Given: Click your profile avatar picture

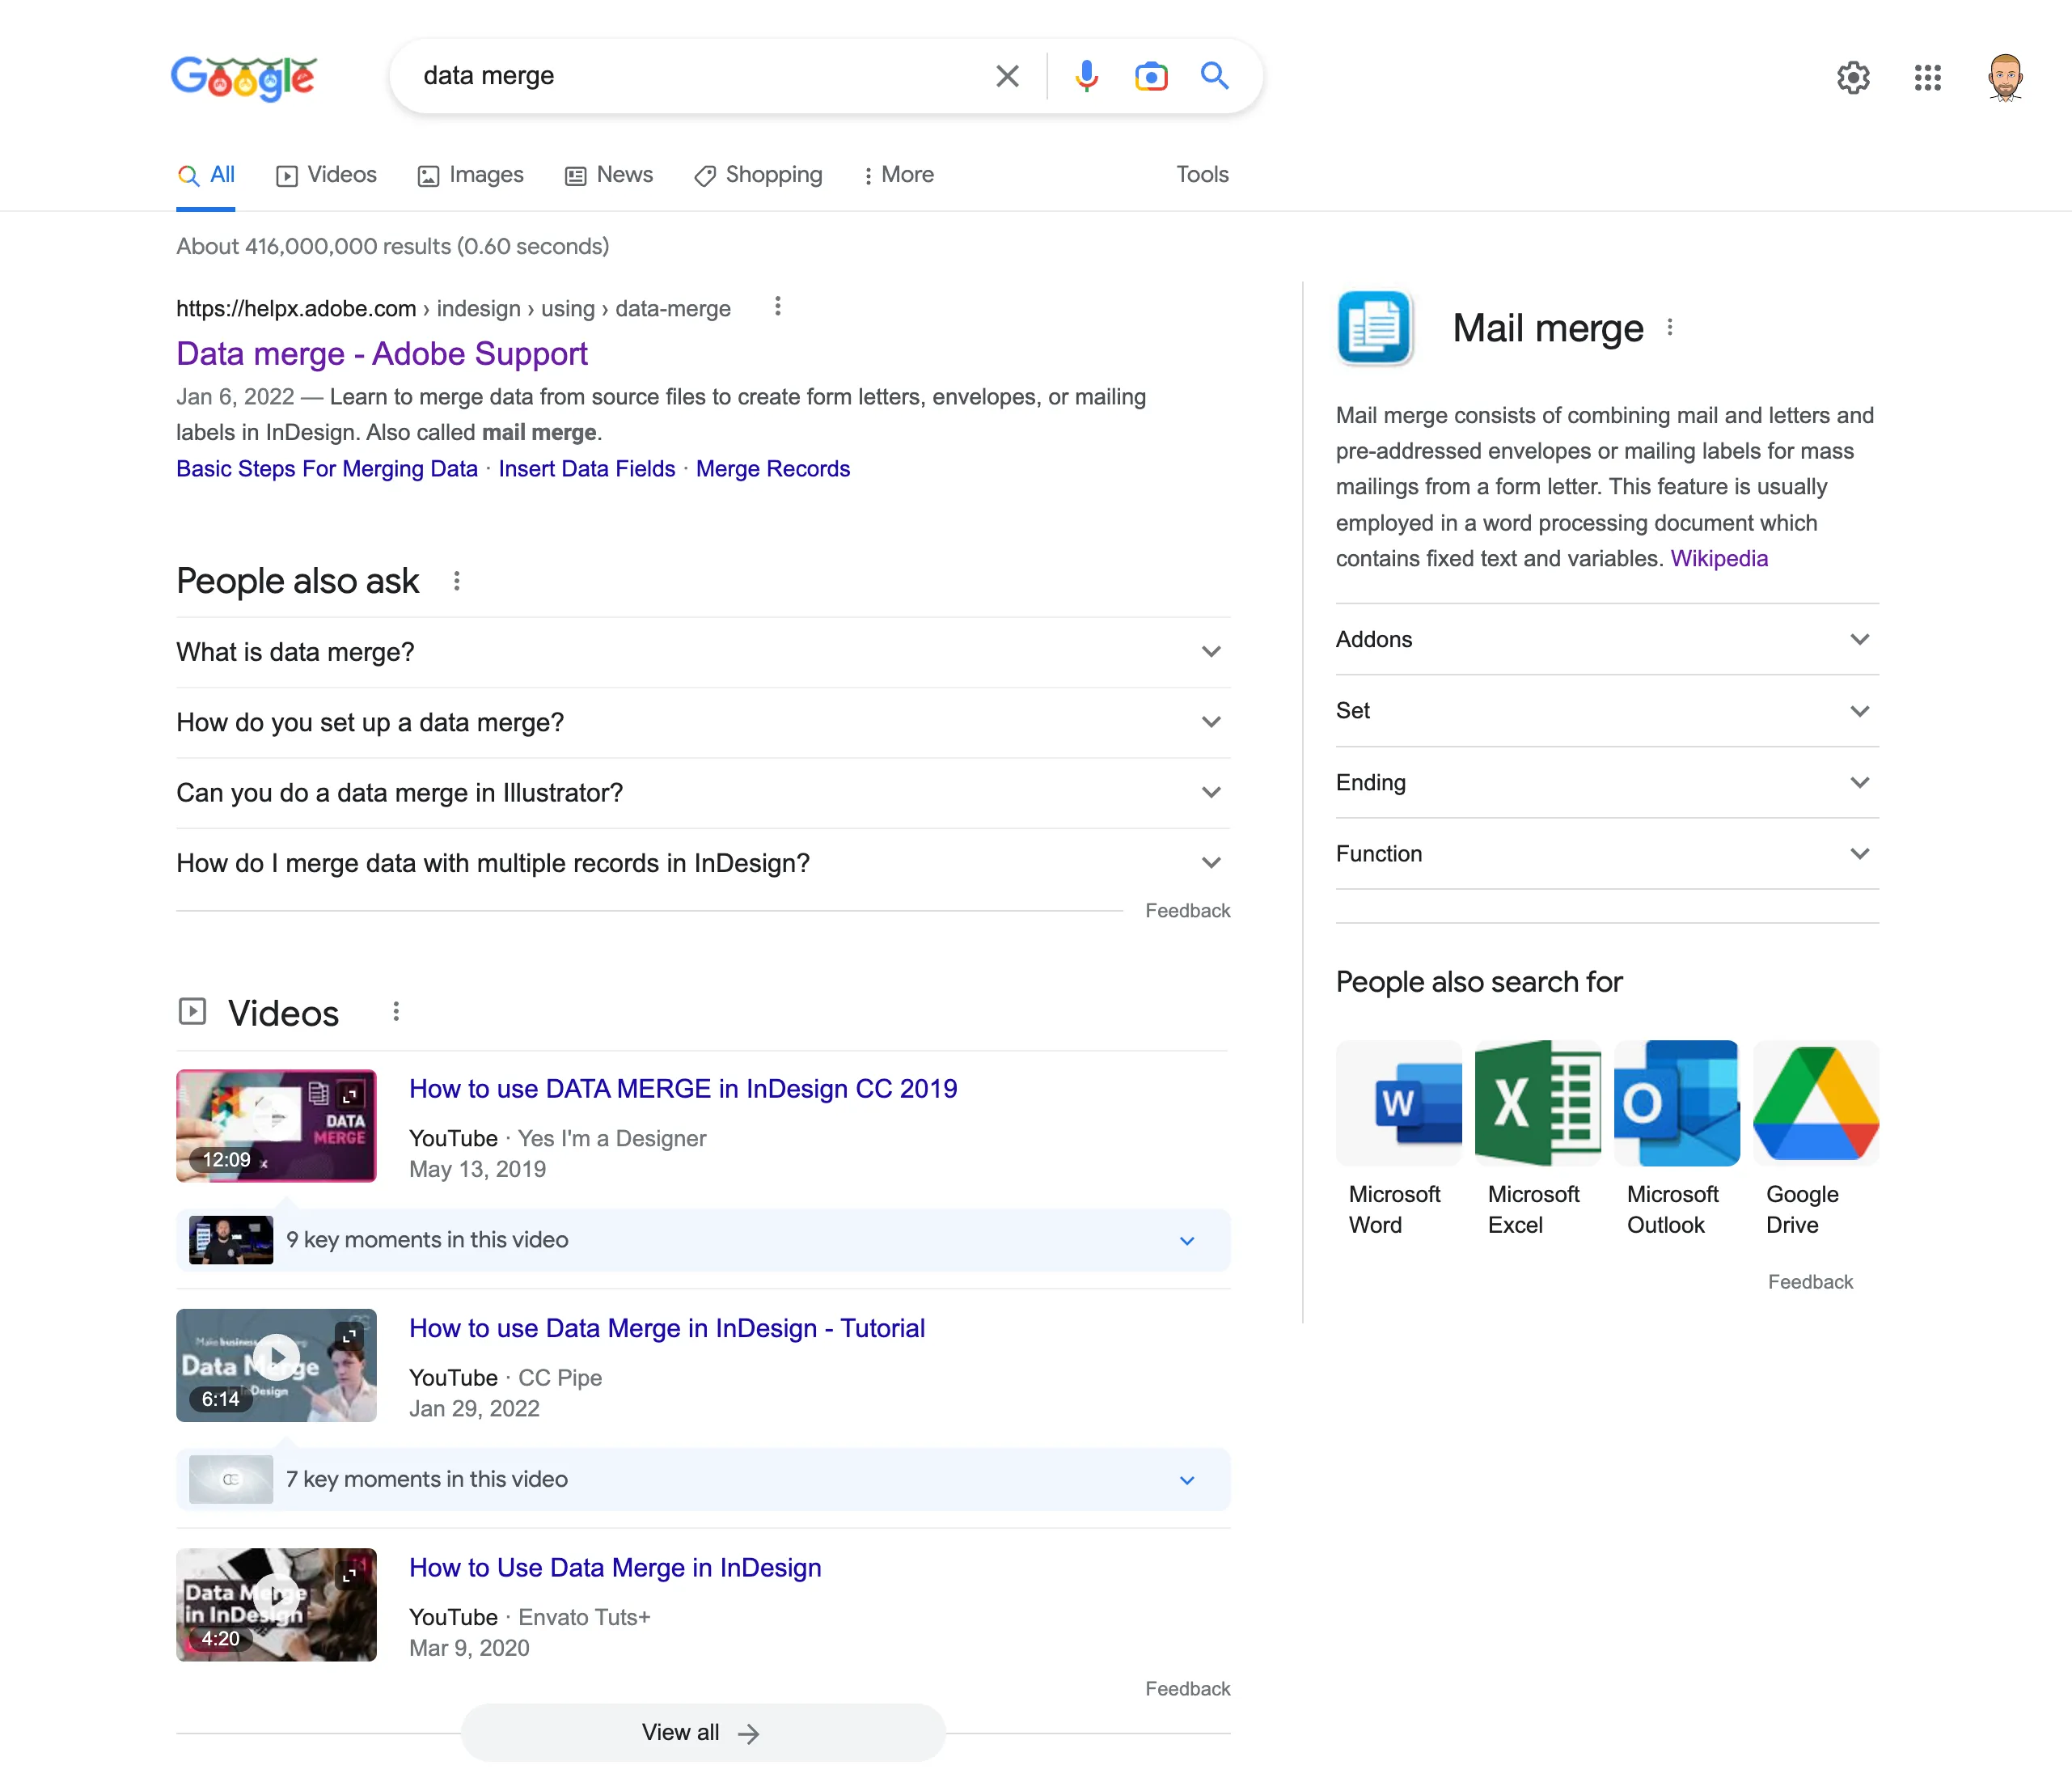Looking at the screenshot, I should click(x=2006, y=77).
